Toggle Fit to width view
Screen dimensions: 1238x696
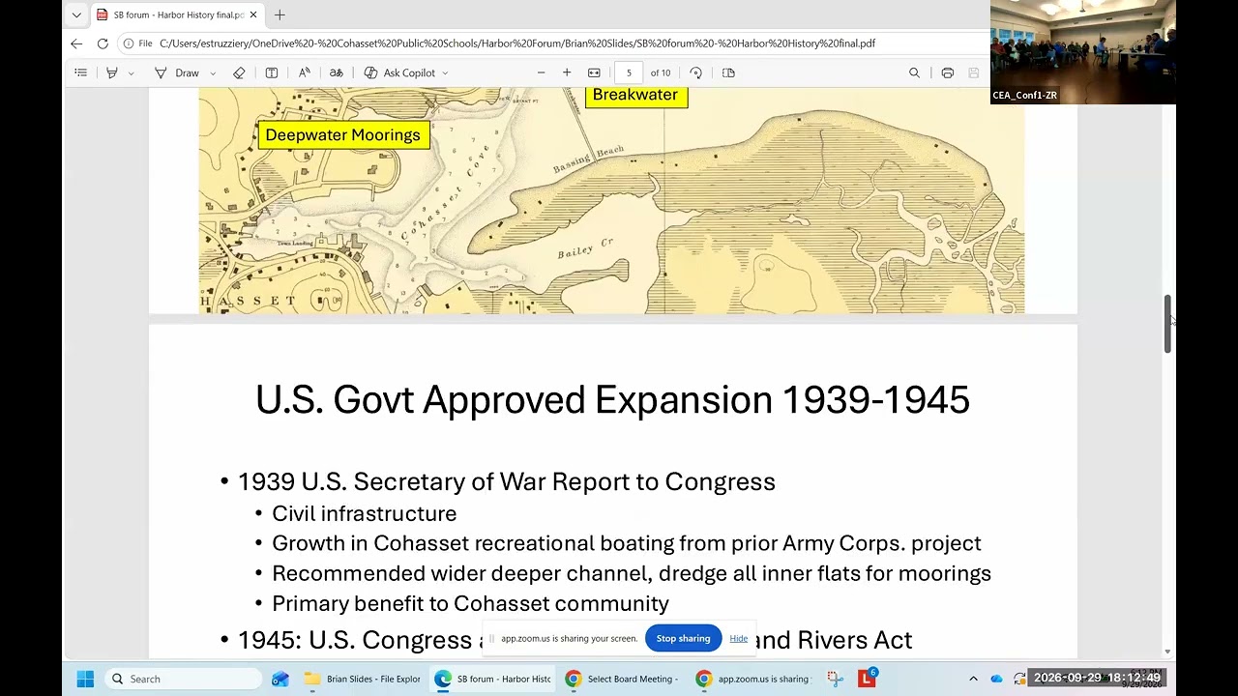(594, 72)
